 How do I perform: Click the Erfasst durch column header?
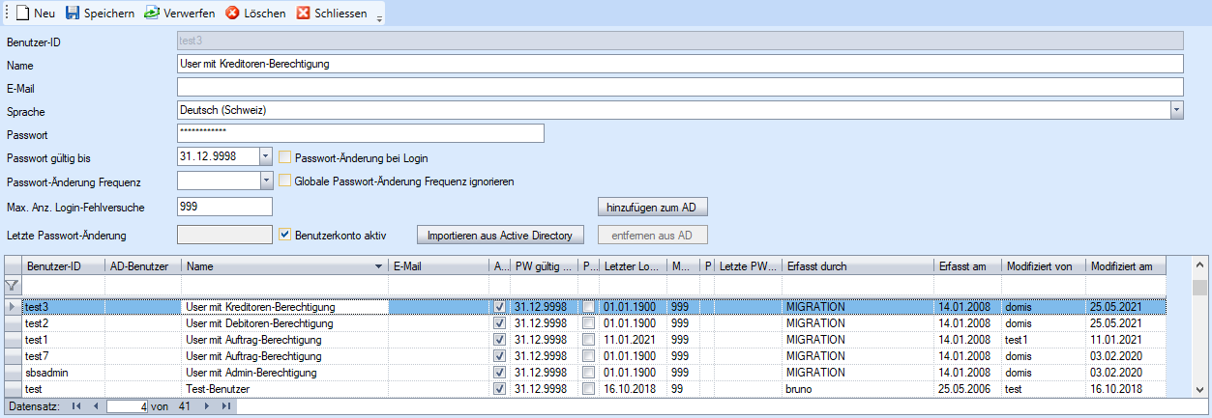pos(856,265)
